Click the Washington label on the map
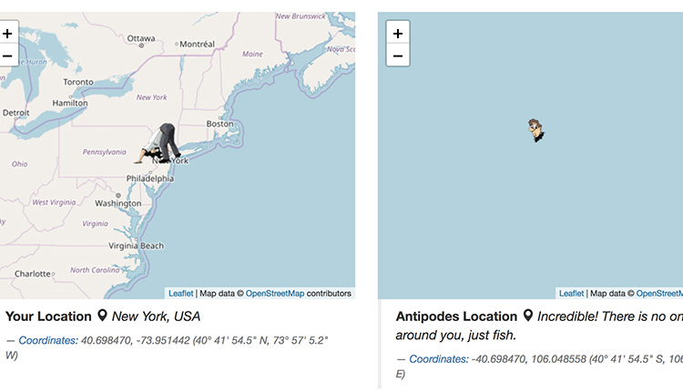Screen dimensions: 683x391 118,203
